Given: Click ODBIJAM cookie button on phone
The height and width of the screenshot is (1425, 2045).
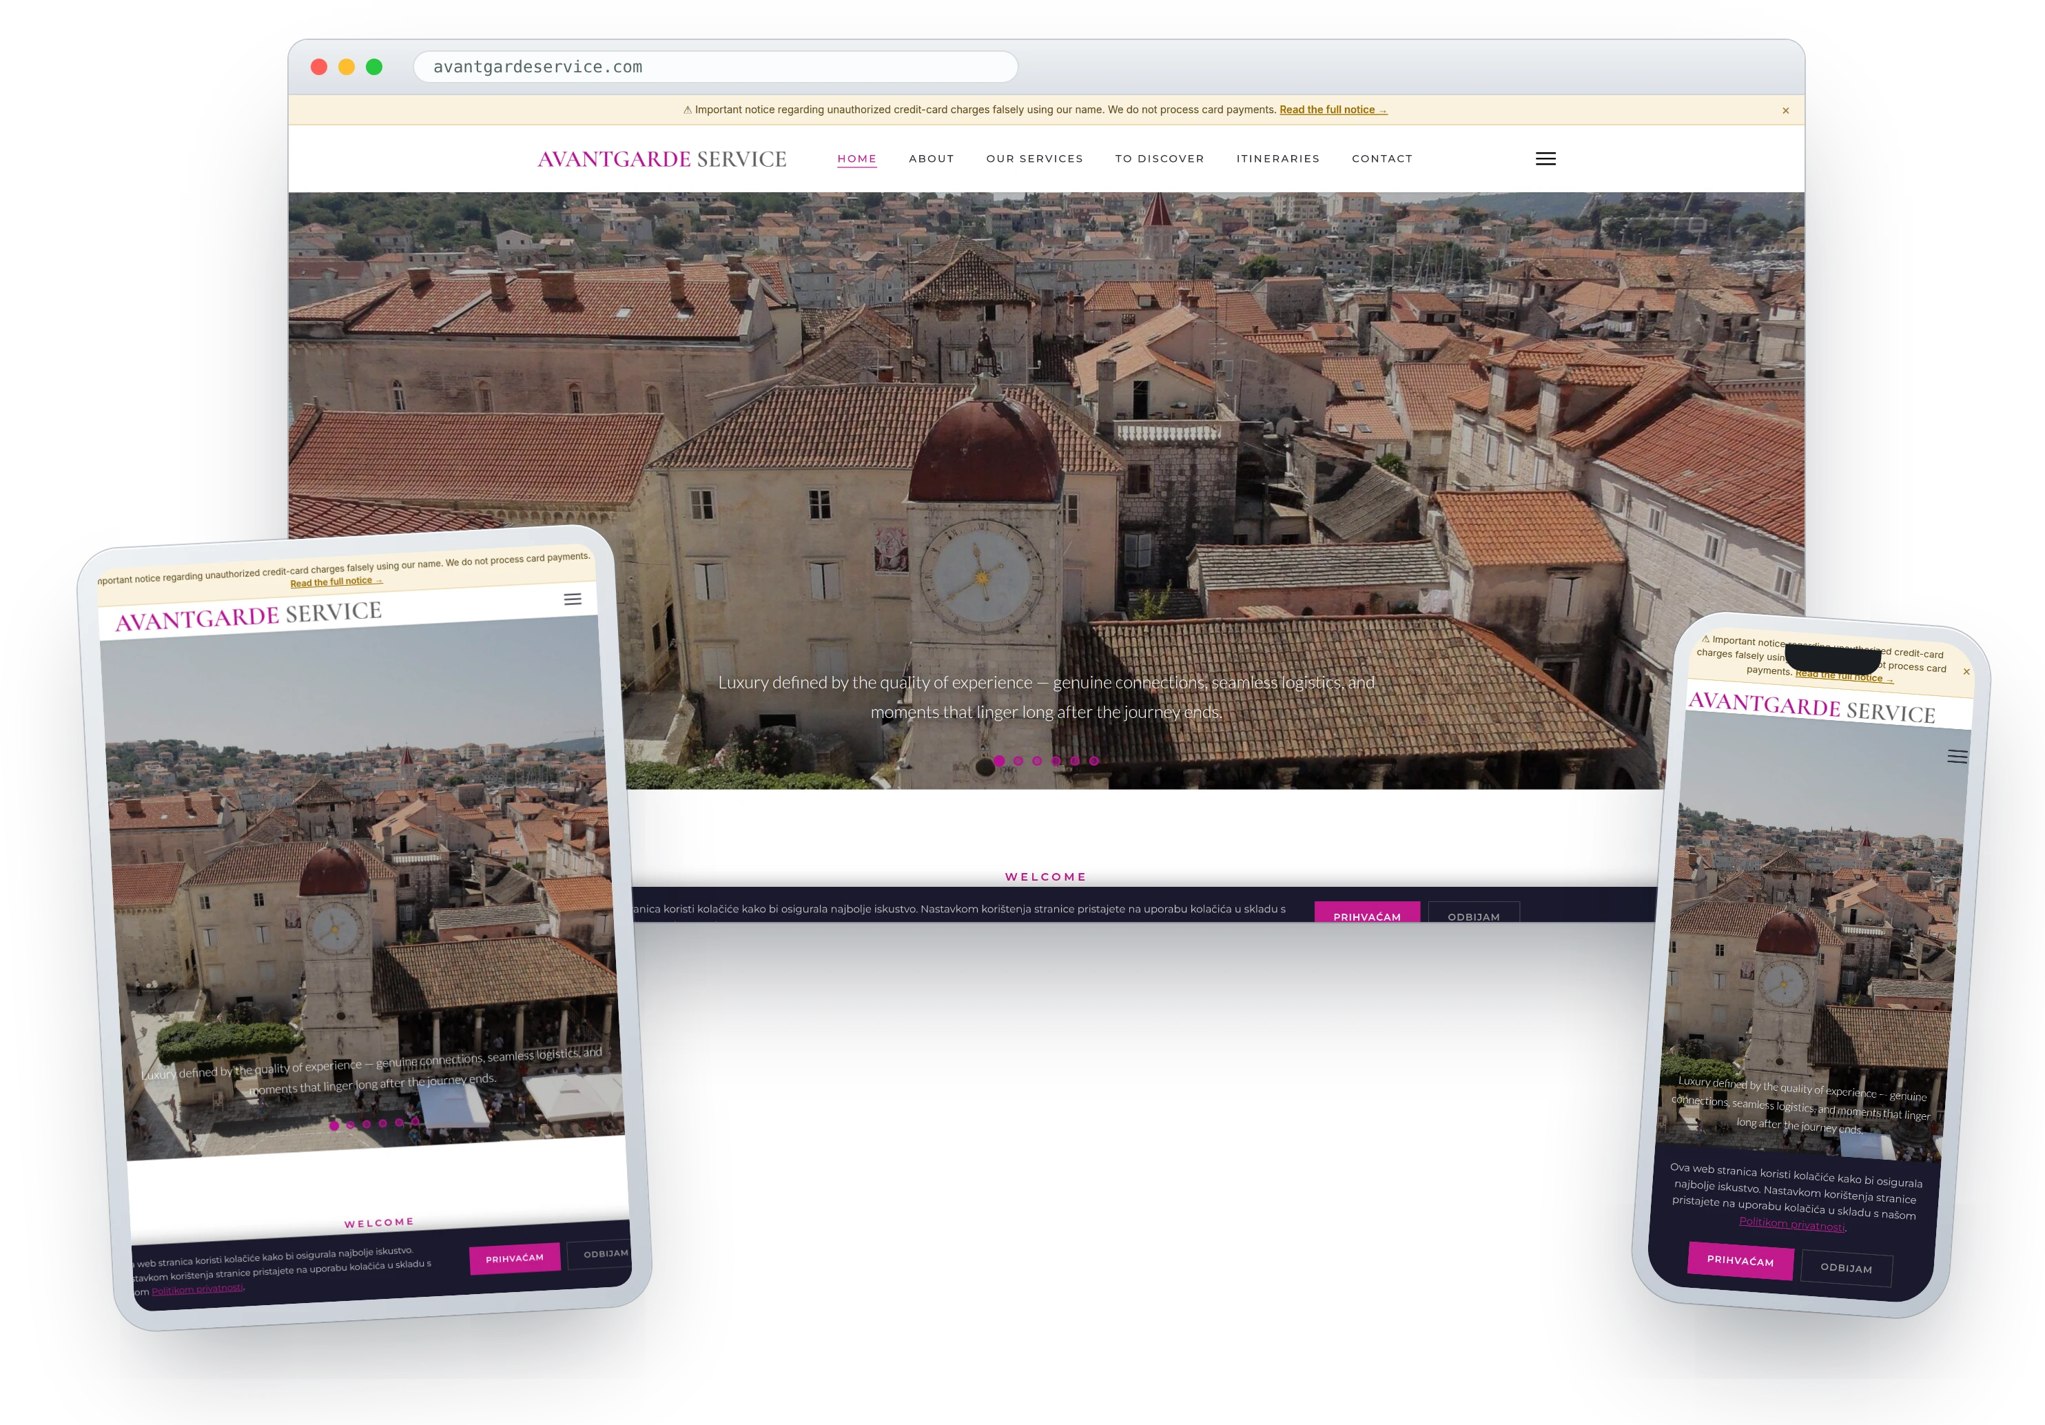Looking at the screenshot, I should pos(1847,1267).
